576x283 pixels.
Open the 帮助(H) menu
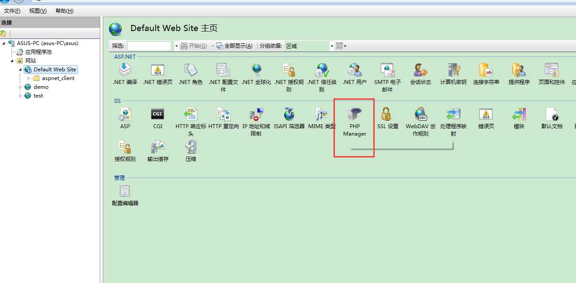pos(64,11)
